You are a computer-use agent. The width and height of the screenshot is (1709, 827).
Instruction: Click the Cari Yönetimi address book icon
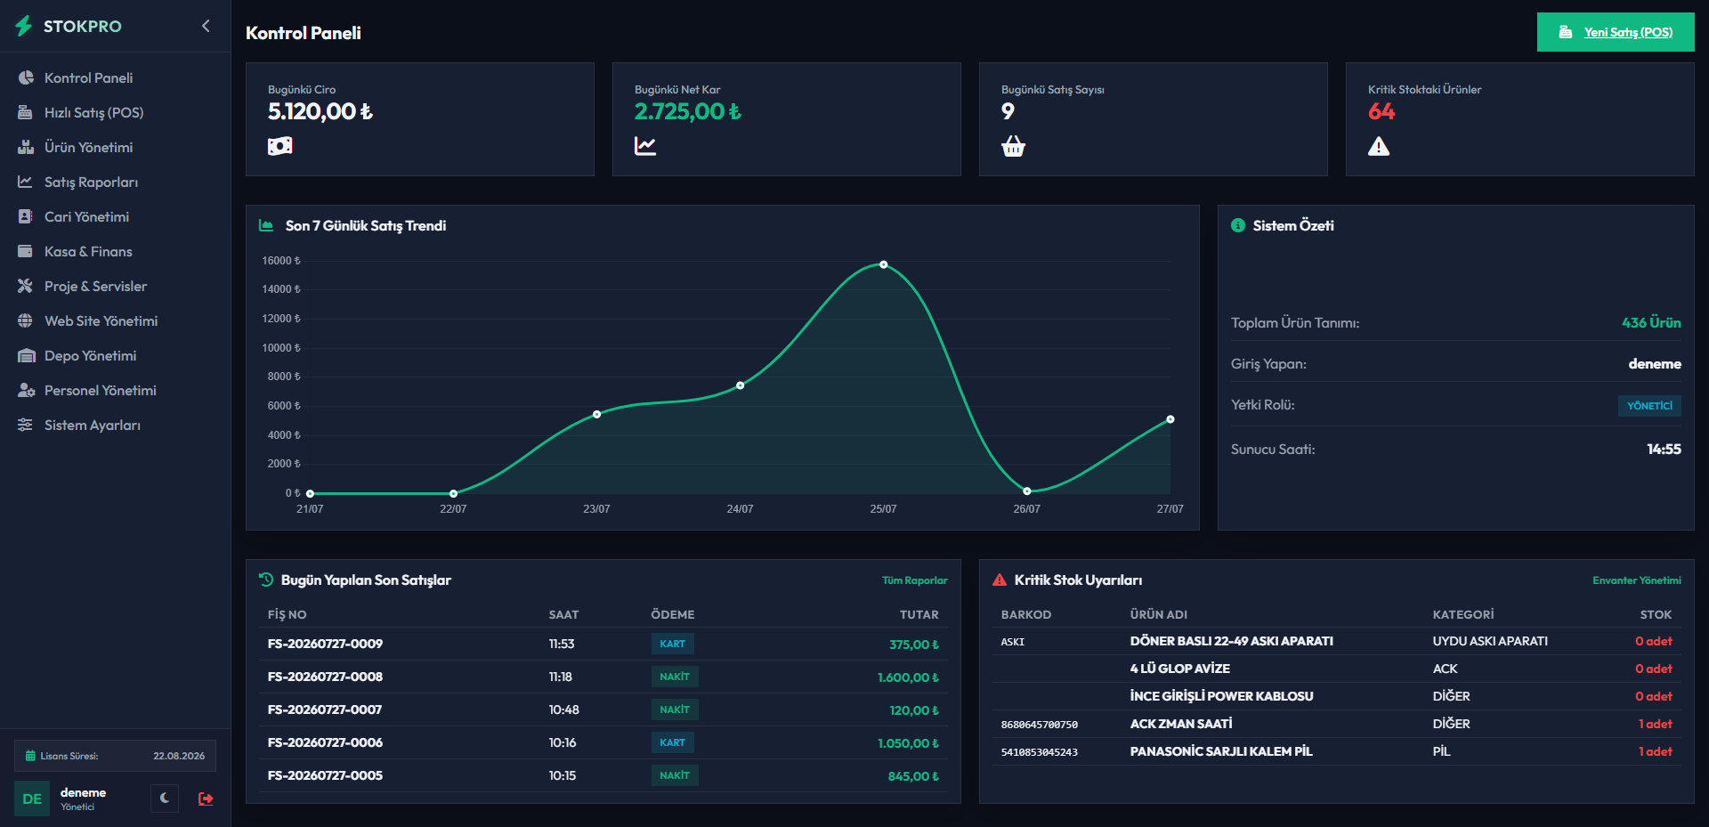point(25,216)
